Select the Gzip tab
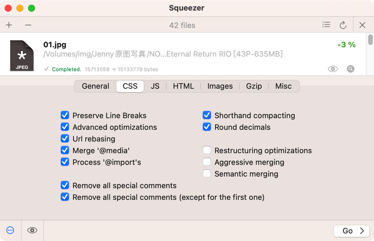This screenshot has width=374, height=241. pyautogui.click(x=254, y=86)
